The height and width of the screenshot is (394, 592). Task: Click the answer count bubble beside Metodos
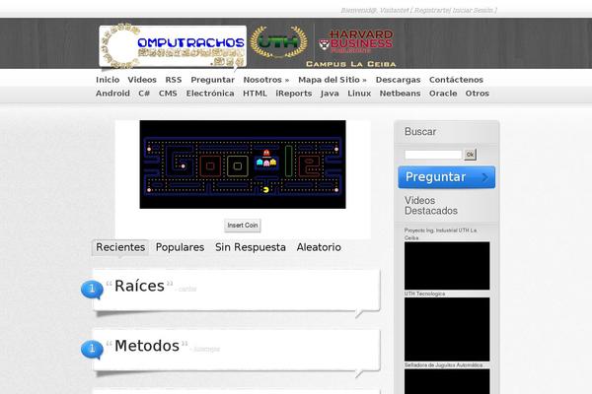pyautogui.click(x=92, y=350)
